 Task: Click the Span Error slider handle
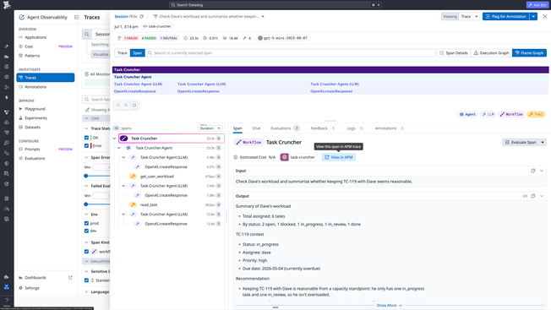[x=86, y=176]
